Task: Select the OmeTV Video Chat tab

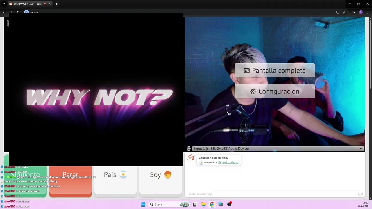Action: 29,4
